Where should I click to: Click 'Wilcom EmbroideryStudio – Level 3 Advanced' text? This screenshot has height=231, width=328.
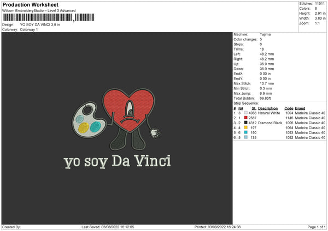[39, 11]
